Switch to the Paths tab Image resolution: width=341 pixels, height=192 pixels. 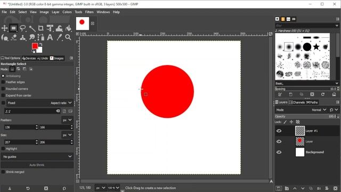(x=312, y=102)
